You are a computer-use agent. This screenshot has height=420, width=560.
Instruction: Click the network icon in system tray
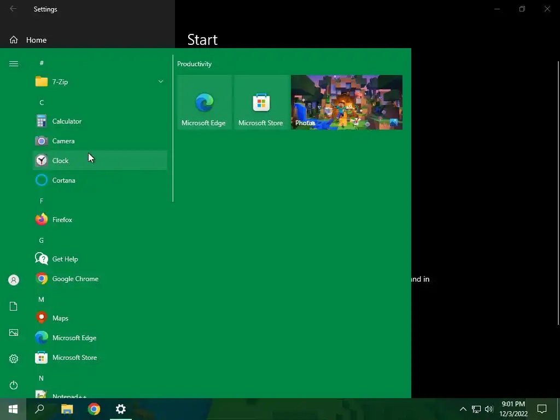click(x=476, y=409)
